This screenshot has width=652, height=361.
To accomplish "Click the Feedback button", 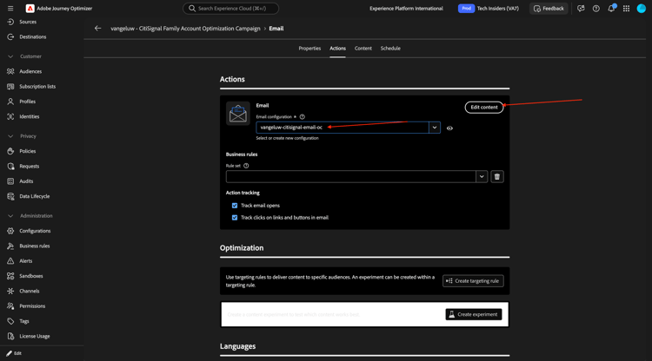I will 549,9.
